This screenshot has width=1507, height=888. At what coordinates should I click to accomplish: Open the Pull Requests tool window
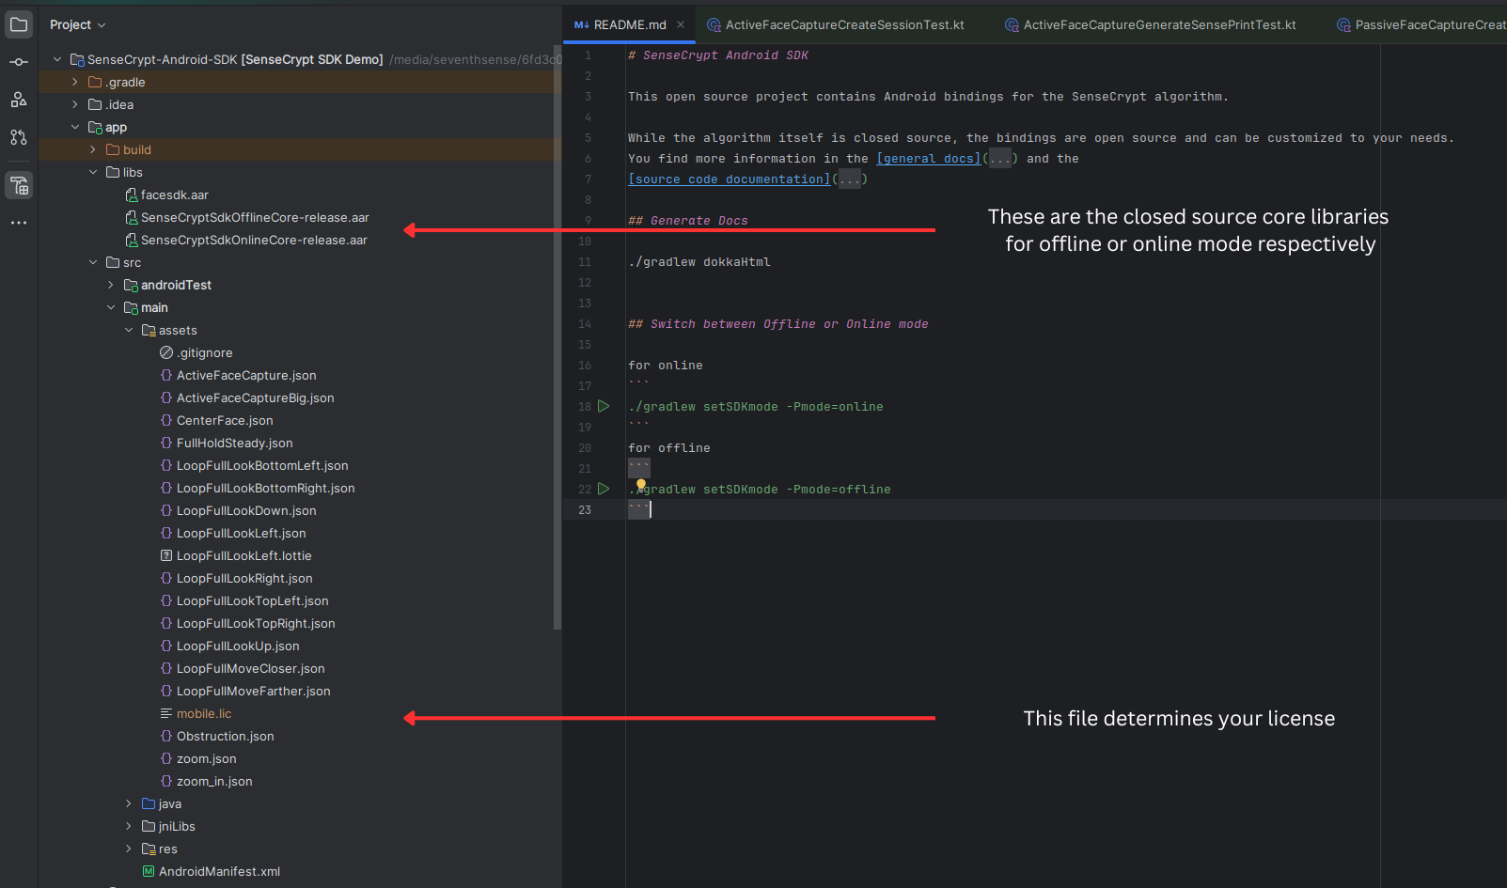coord(19,137)
